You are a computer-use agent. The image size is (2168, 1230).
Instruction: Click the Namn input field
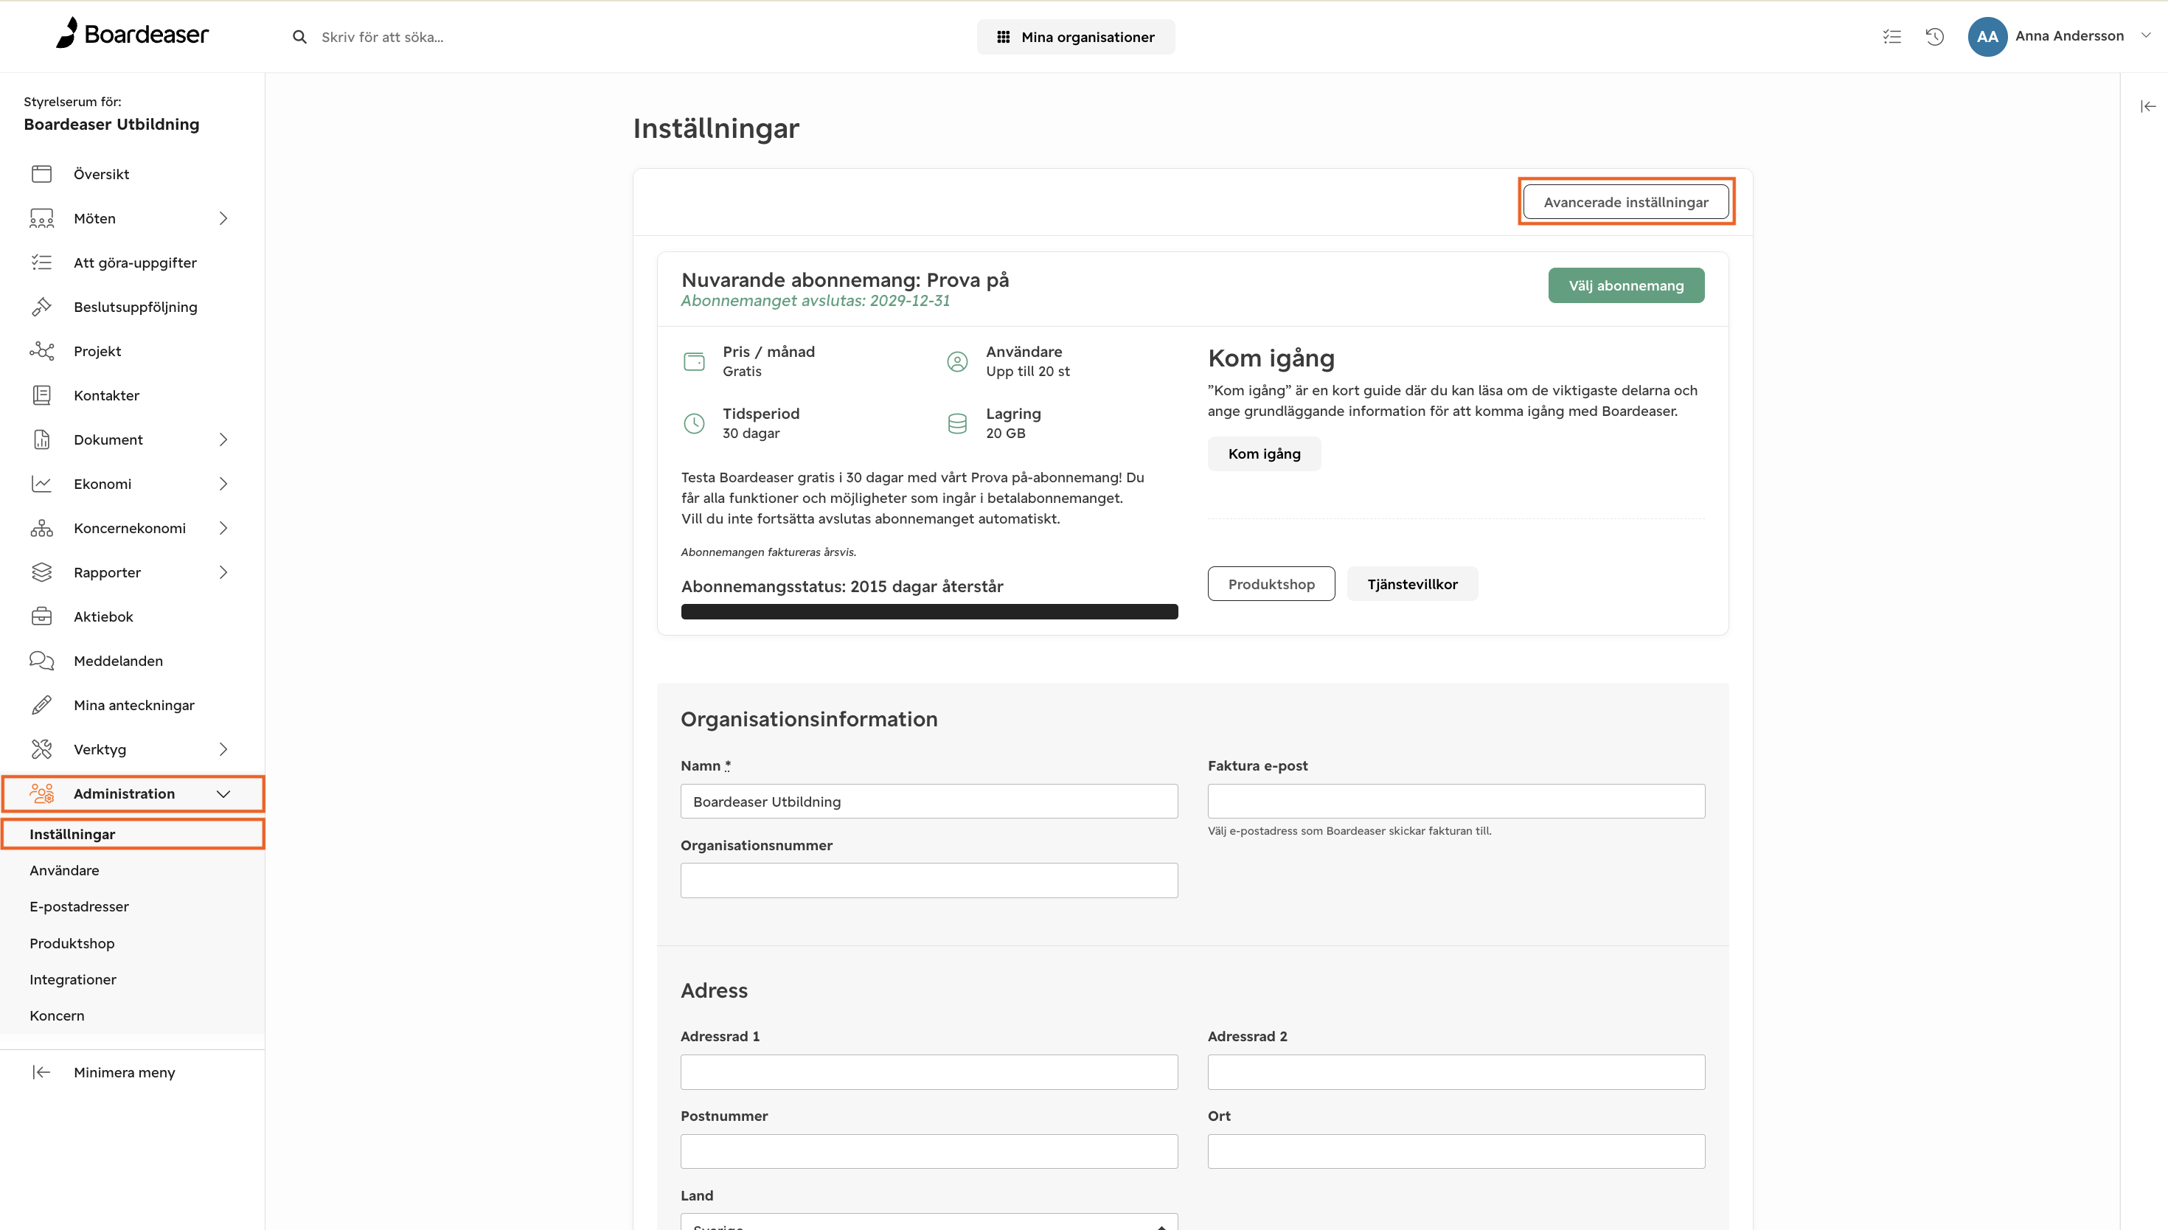click(x=929, y=801)
